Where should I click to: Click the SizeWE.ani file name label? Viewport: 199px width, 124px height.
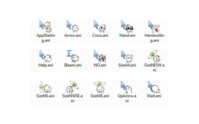[x=100, y=96]
